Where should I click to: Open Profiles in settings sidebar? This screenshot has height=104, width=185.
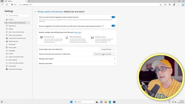coord(17,20)
